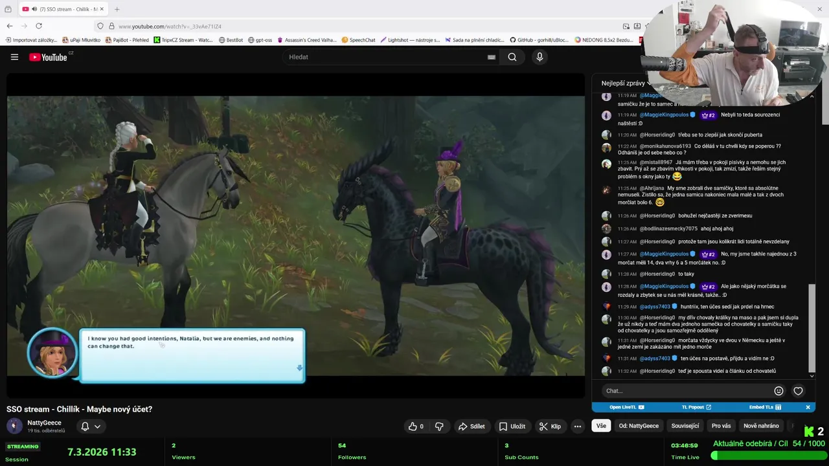Open the emoji picker in chat
The width and height of the screenshot is (829, 466).
[x=778, y=391]
